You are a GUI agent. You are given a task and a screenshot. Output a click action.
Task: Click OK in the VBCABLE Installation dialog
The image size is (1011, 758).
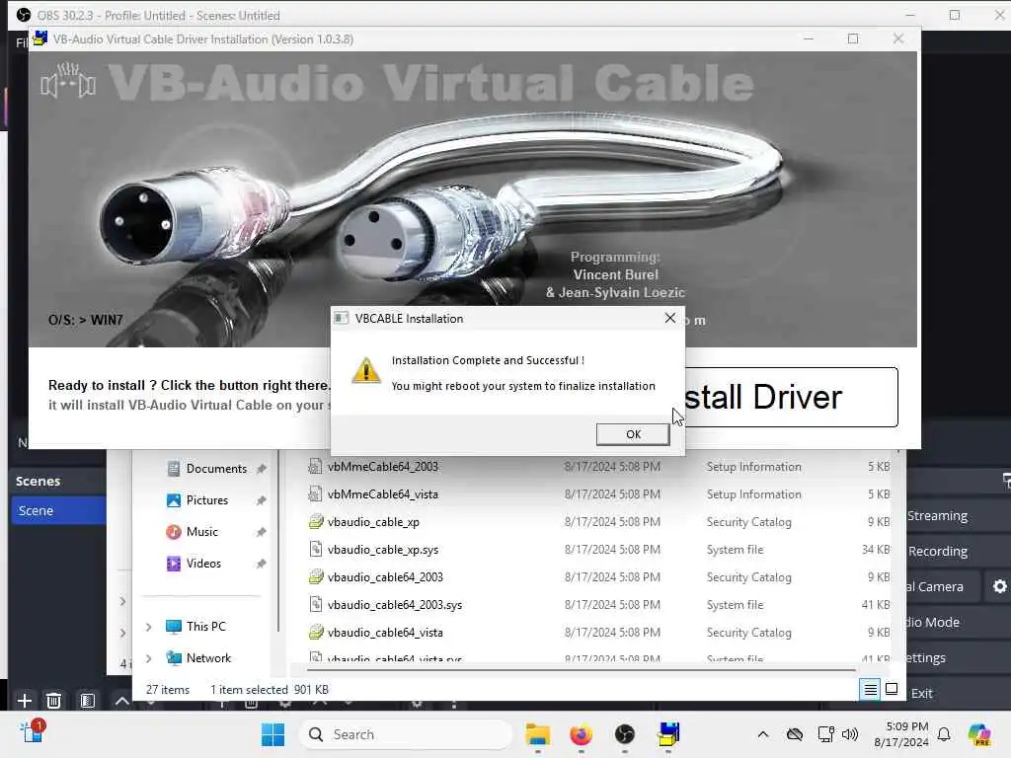click(x=633, y=434)
